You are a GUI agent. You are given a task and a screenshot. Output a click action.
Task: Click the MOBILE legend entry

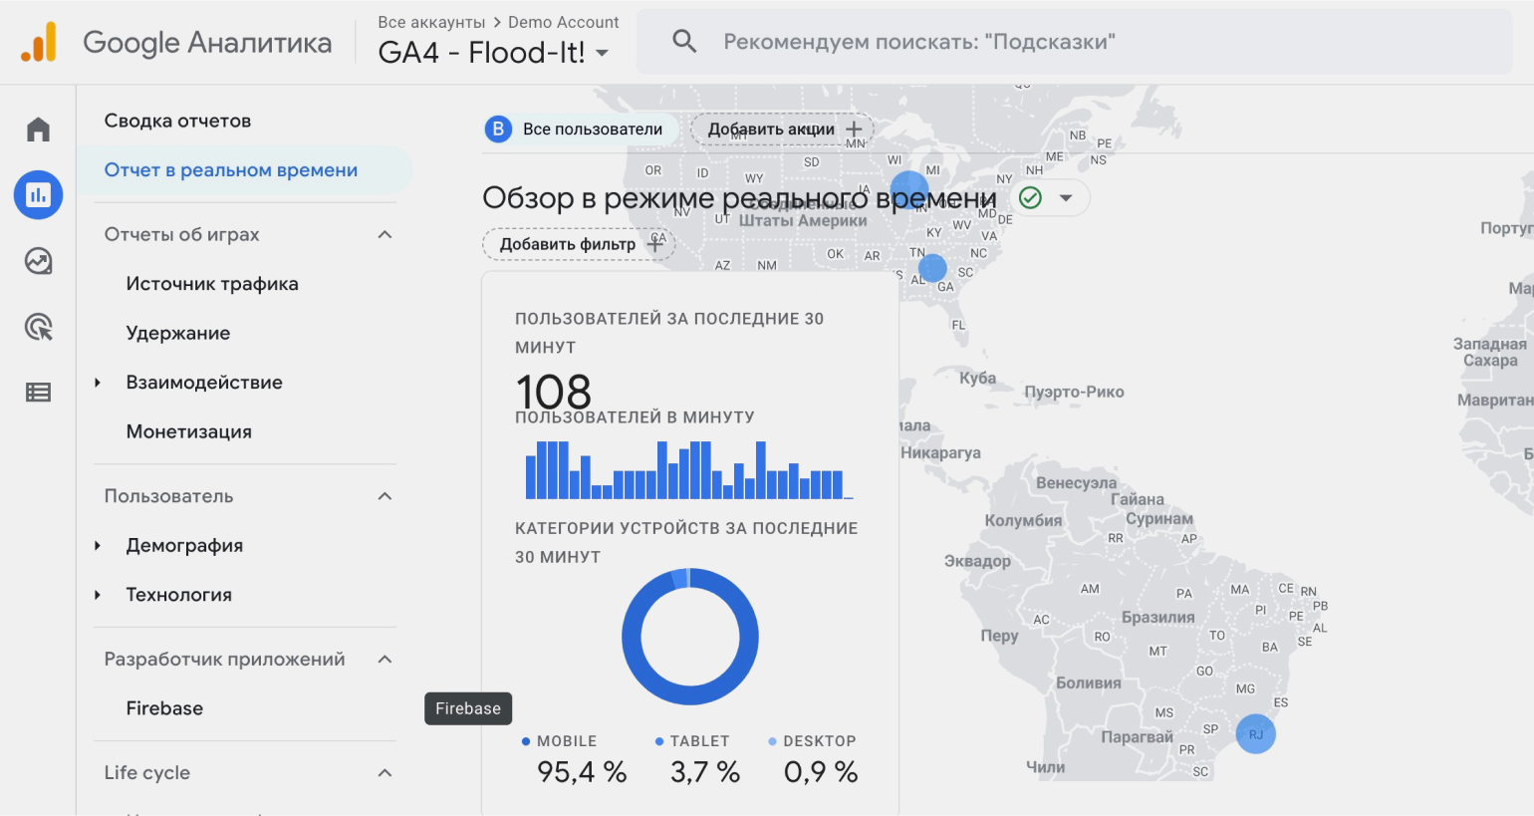559,741
